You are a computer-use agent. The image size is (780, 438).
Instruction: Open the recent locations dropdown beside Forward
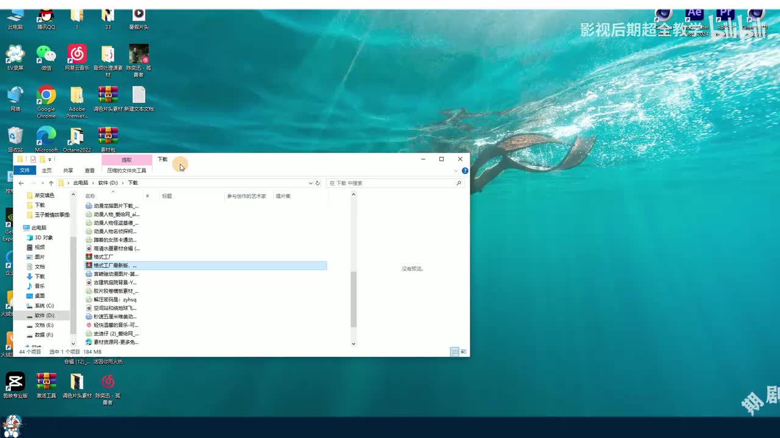point(42,183)
